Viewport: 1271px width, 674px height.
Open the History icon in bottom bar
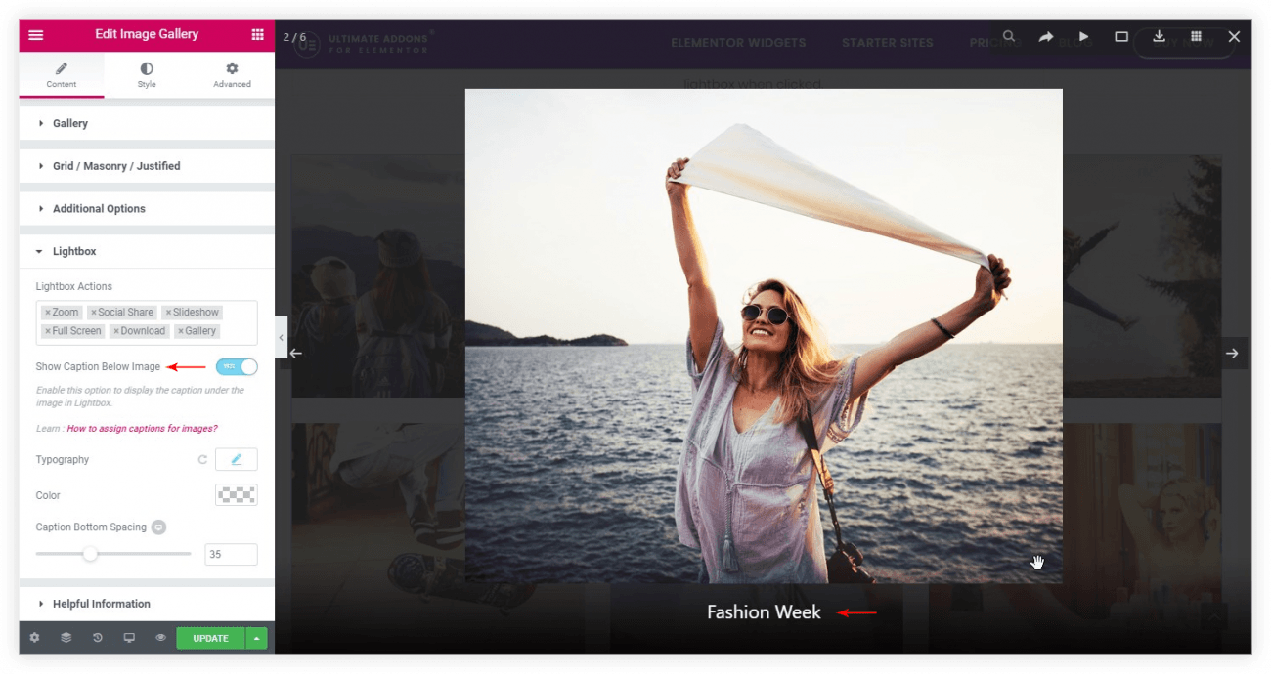pos(98,638)
